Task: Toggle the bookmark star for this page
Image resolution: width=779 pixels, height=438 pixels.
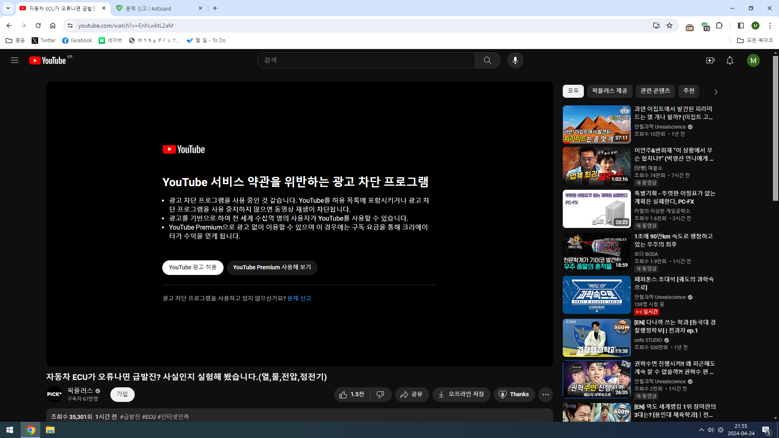Action: 669,26
